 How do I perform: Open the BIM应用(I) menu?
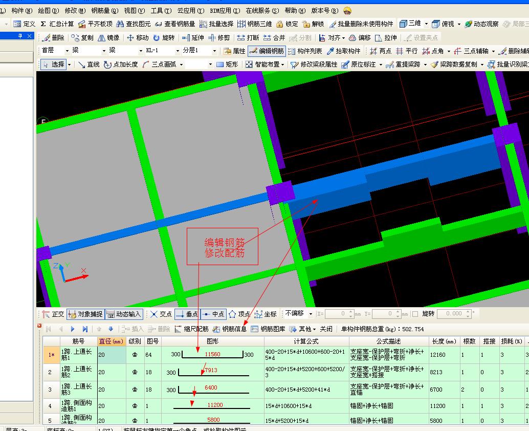point(225,11)
